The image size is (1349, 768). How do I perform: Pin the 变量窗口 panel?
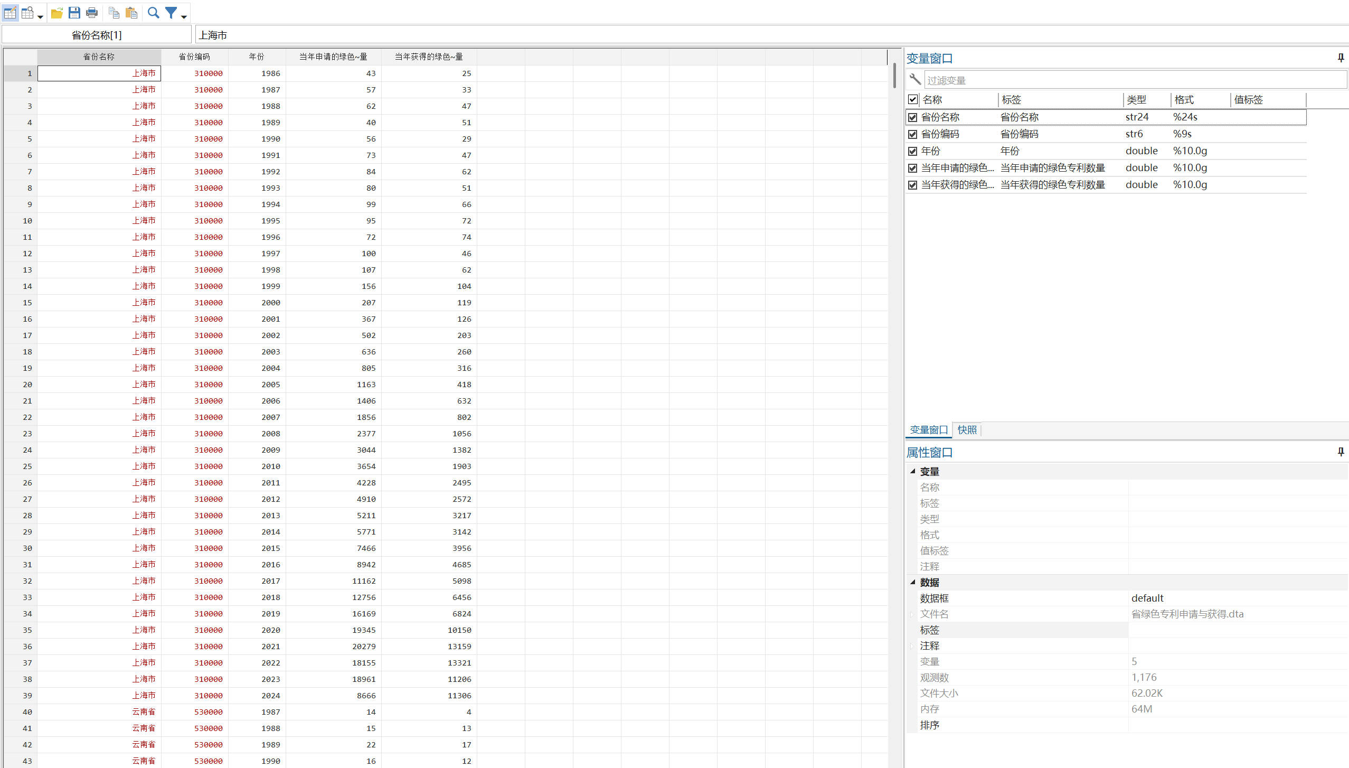tap(1341, 58)
